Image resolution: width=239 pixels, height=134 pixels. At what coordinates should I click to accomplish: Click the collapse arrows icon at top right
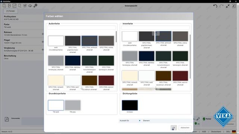tap(227, 6)
